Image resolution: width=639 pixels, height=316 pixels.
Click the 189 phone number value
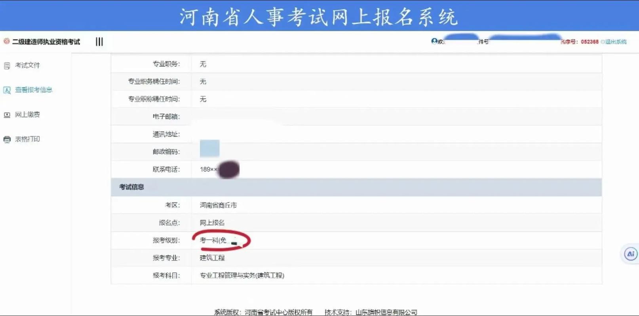(x=208, y=169)
